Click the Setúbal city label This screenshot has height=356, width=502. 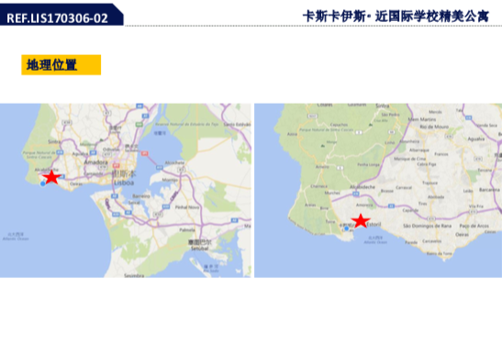click(x=200, y=248)
